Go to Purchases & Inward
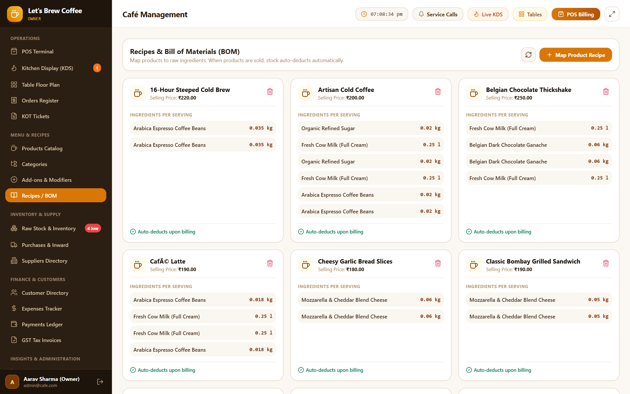Viewport: 630px width, 394px height. tap(56, 245)
